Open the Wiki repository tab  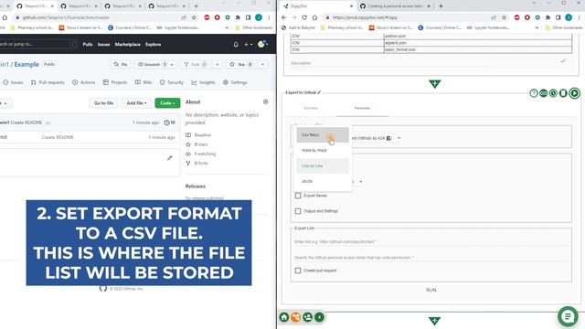pos(144,82)
